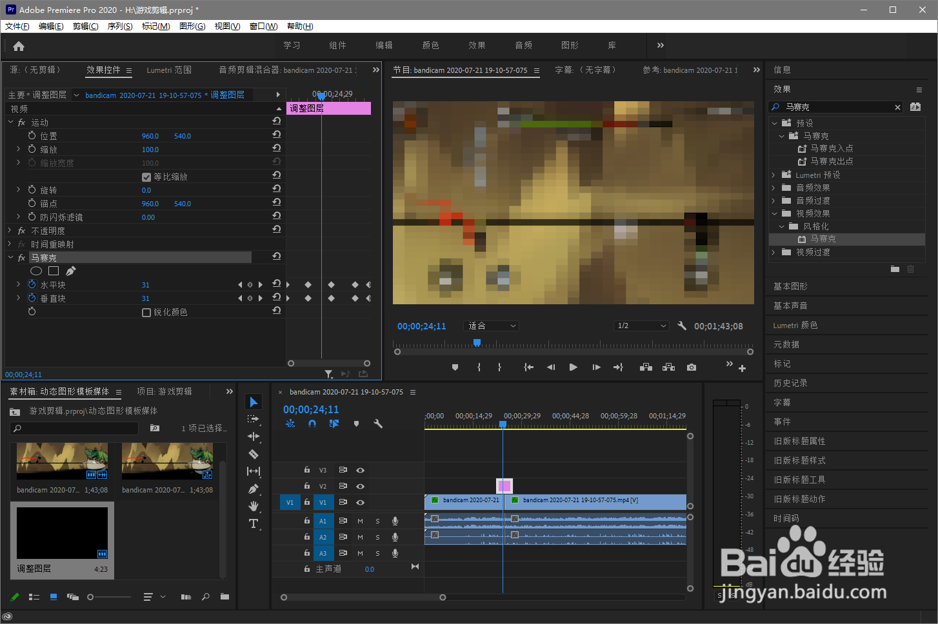Expand the 不透明度 effect

[10, 231]
